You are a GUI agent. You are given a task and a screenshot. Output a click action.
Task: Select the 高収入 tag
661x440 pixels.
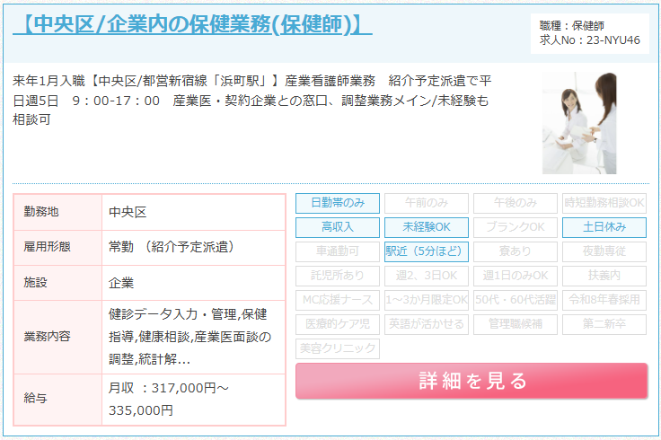338,227
